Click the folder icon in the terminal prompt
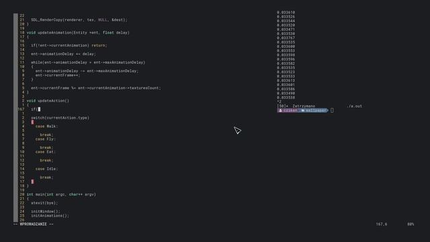 pyautogui.click(x=303, y=110)
